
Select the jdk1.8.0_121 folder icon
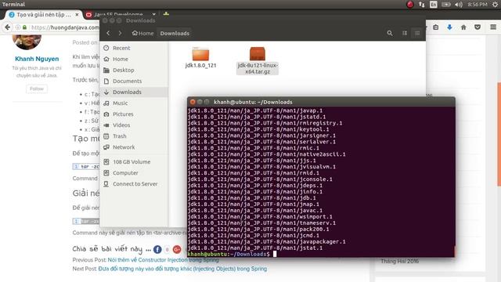(200, 54)
